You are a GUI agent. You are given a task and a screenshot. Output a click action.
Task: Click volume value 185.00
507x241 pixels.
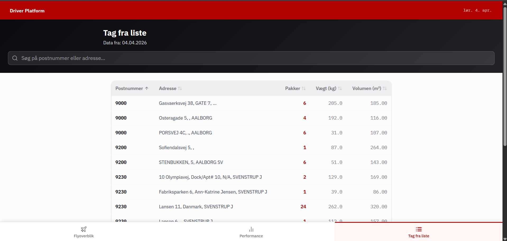379,103
